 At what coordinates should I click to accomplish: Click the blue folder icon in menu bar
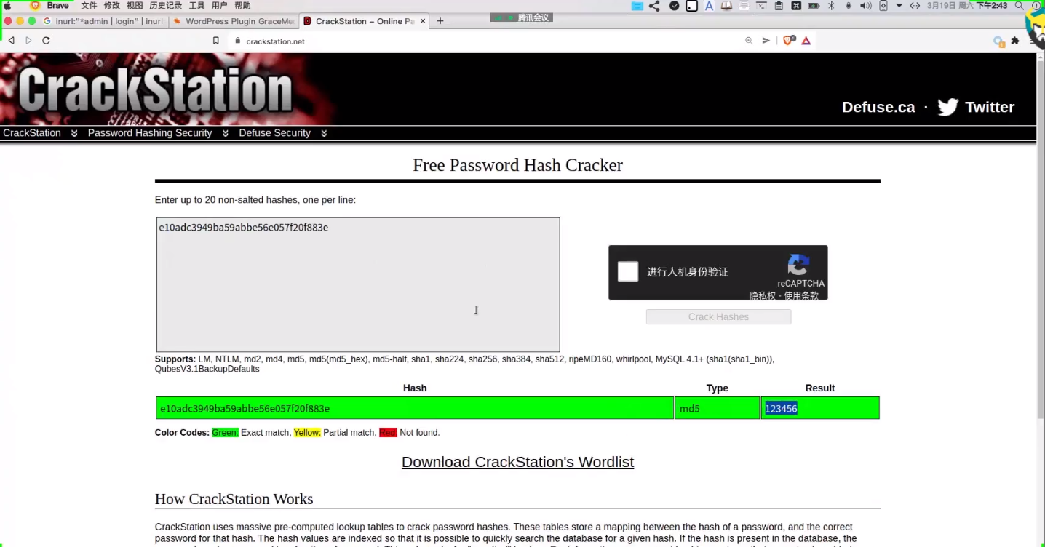[637, 6]
